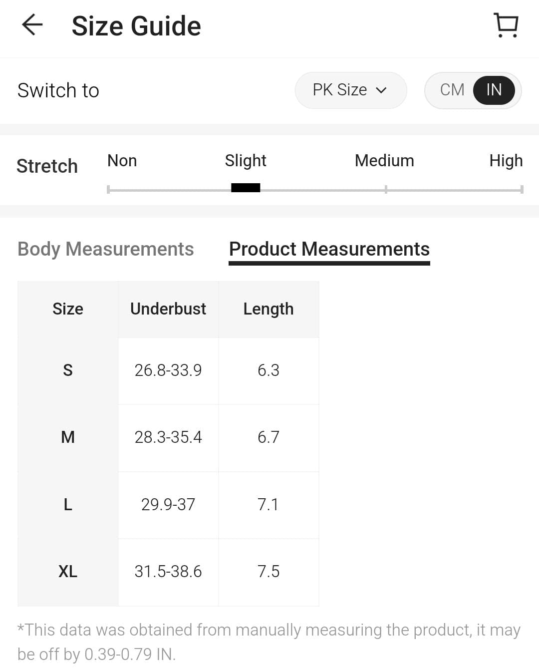Switch units to CM
Screen dimensions: 539x670
(x=452, y=90)
